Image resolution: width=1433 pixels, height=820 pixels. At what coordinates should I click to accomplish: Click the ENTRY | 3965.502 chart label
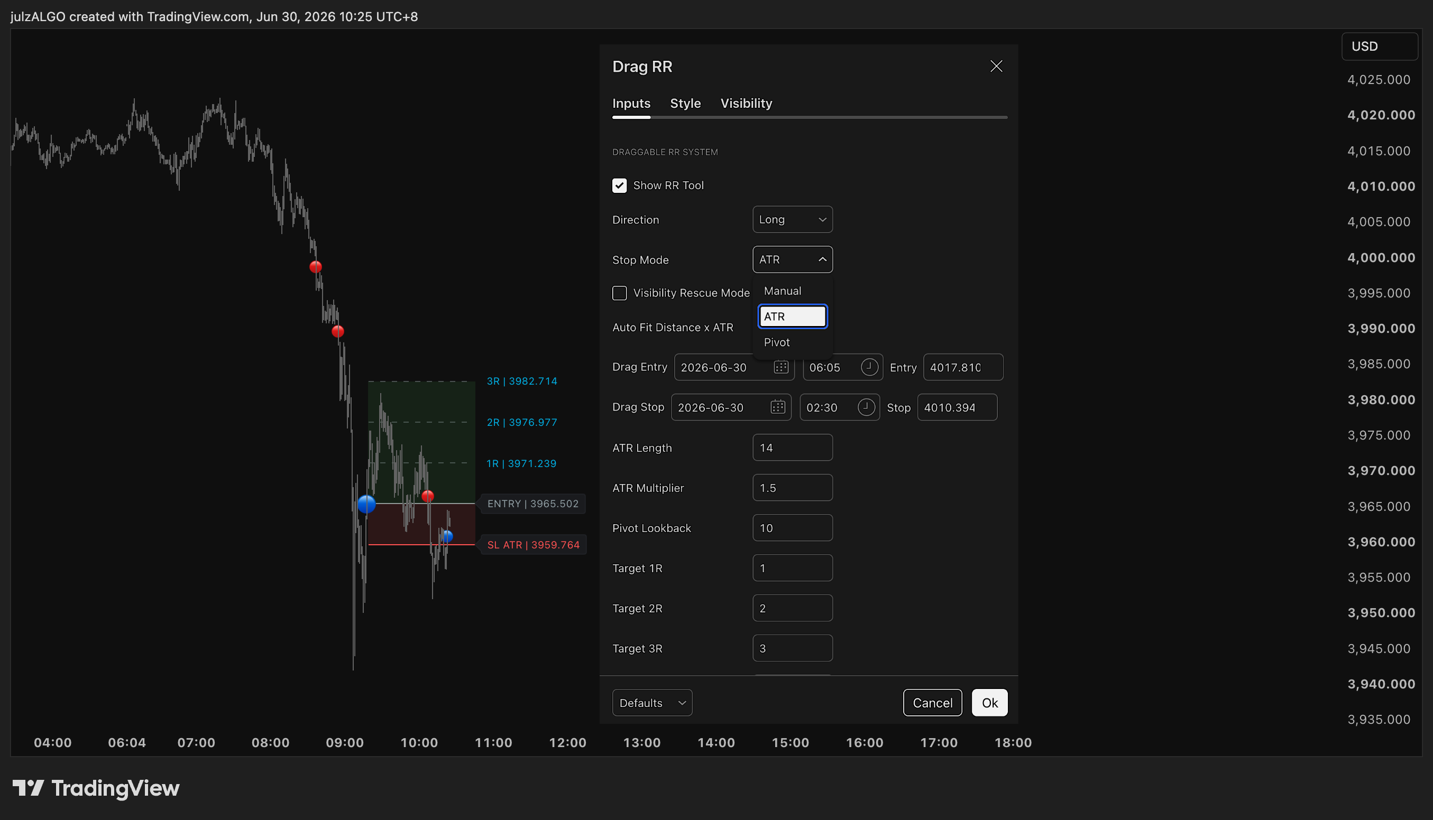click(x=532, y=504)
